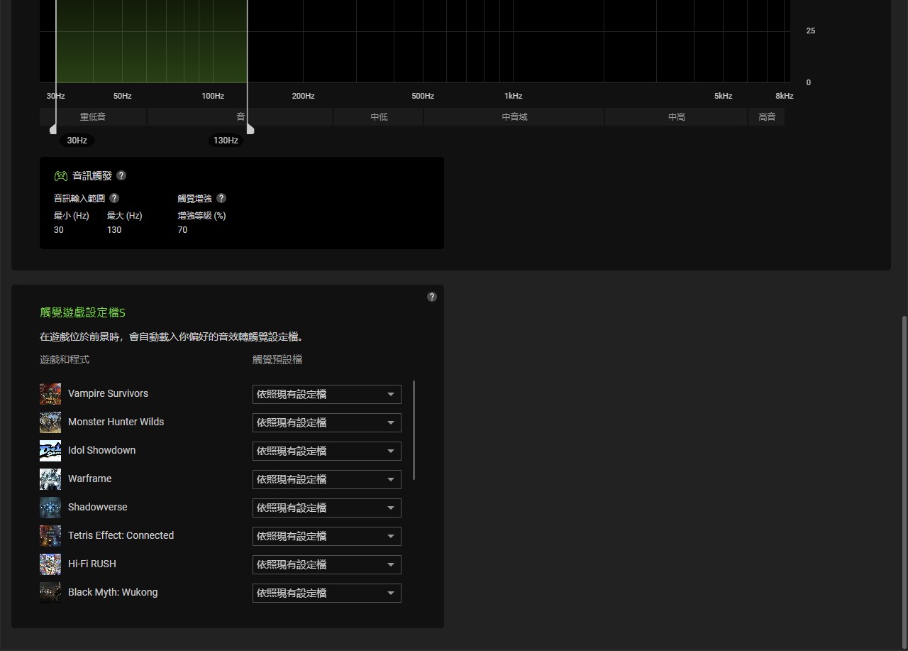Open haptic preset dropdown for Vampire Survivors
The image size is (908, 651).
tap(326, 394)
